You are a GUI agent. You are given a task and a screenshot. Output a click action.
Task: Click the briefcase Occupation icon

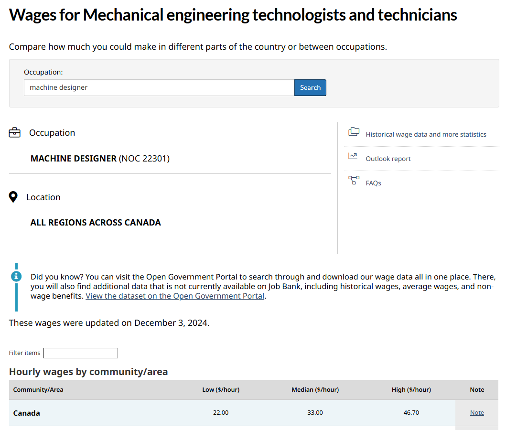(15, 133)
